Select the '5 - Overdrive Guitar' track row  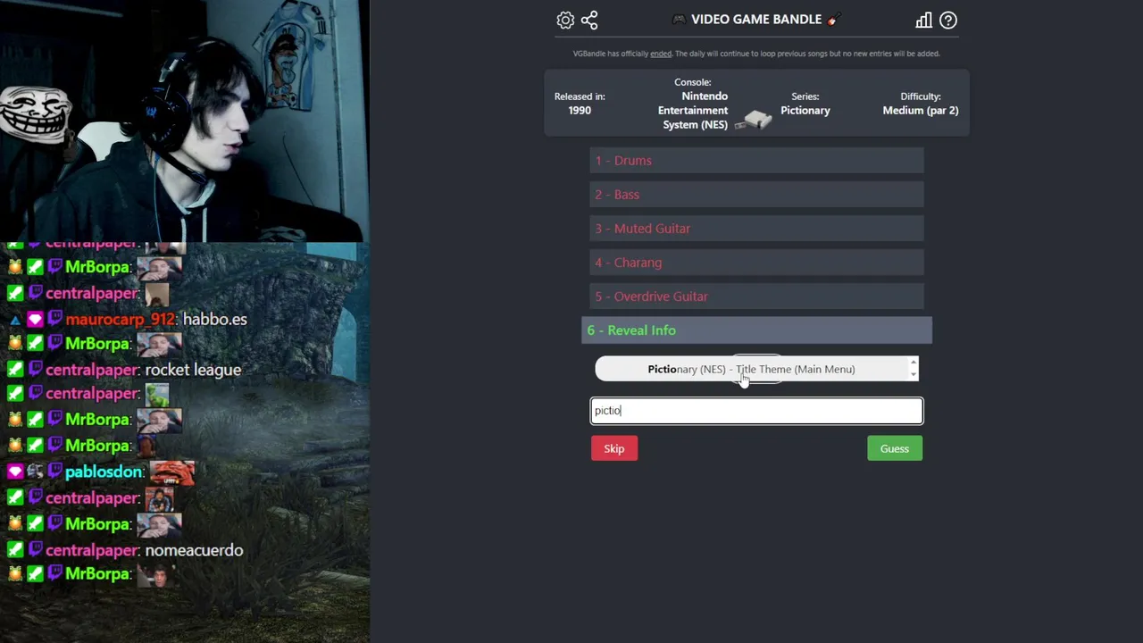pyautogui.click(x=756, y=296)
